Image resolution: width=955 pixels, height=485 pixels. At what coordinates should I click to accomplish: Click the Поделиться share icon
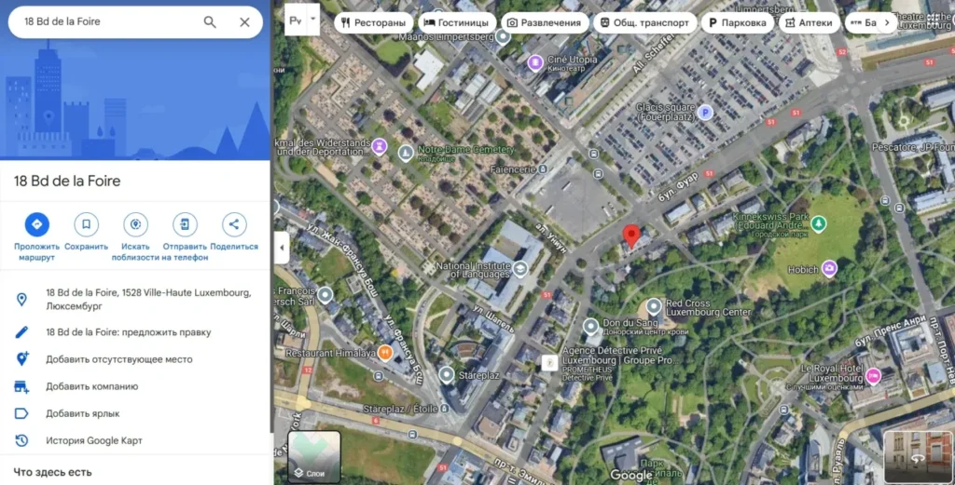234,224
